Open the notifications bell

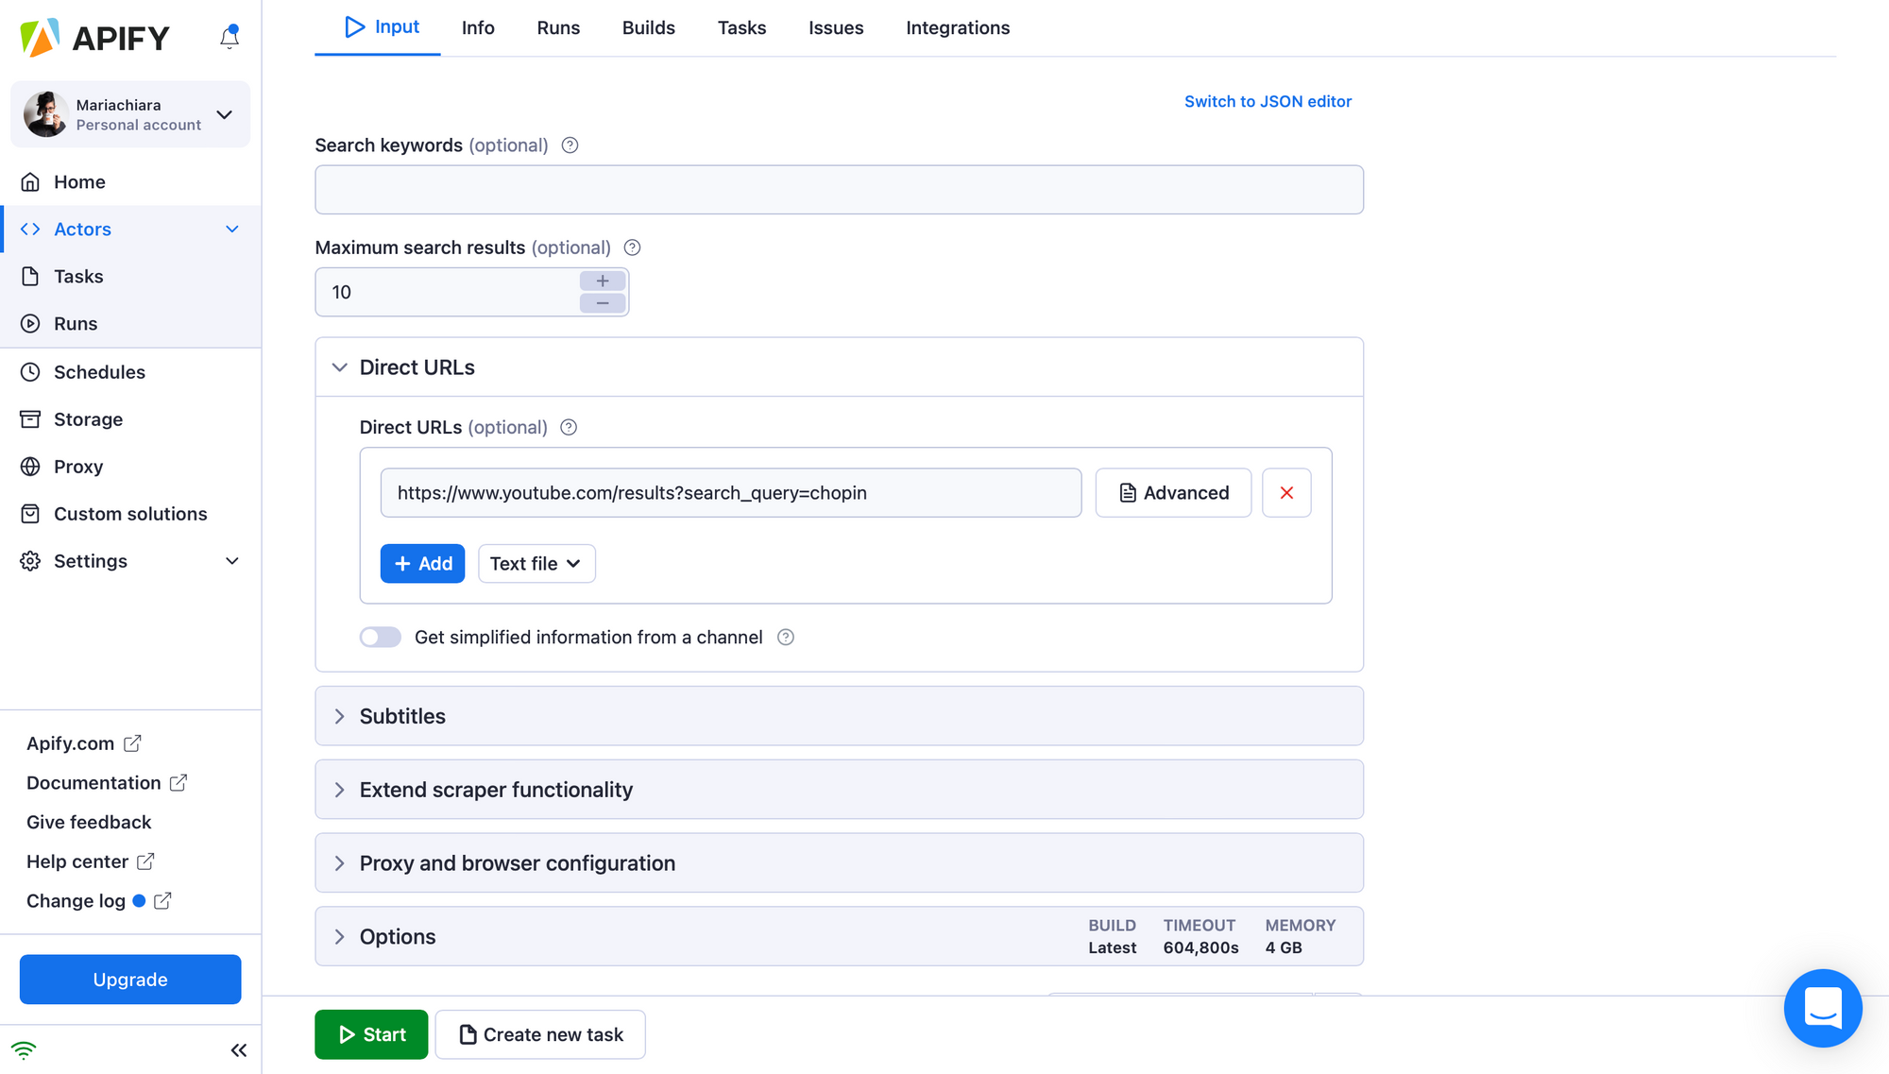(x=230, y=37)
